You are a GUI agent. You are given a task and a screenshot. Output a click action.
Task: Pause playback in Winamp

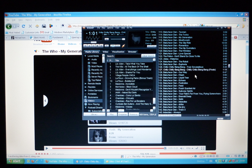[93, 46]
